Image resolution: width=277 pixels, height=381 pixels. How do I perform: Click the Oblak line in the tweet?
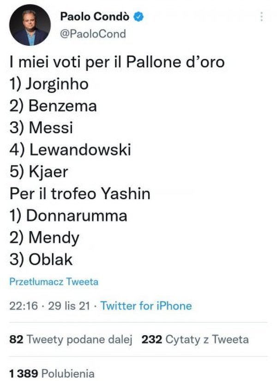pyautogui.click(x=41, y=259)
